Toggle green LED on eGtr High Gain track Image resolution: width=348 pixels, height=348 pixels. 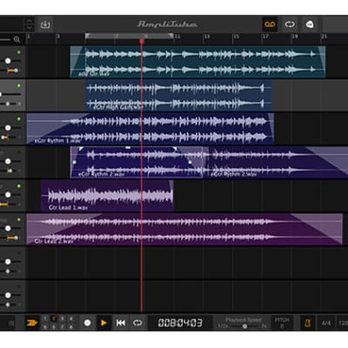click(x=19, y=85)
